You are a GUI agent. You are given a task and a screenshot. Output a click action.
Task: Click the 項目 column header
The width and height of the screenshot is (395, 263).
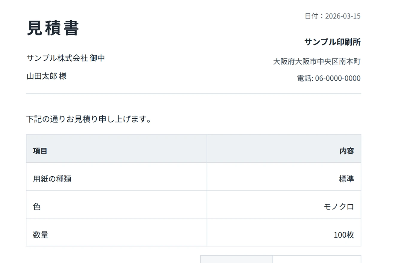coord(40,151)
